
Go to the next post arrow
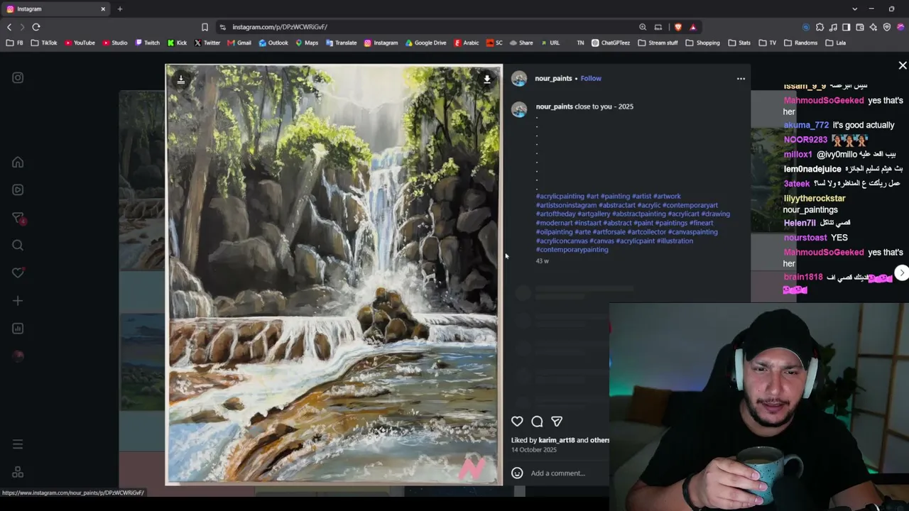902,273
